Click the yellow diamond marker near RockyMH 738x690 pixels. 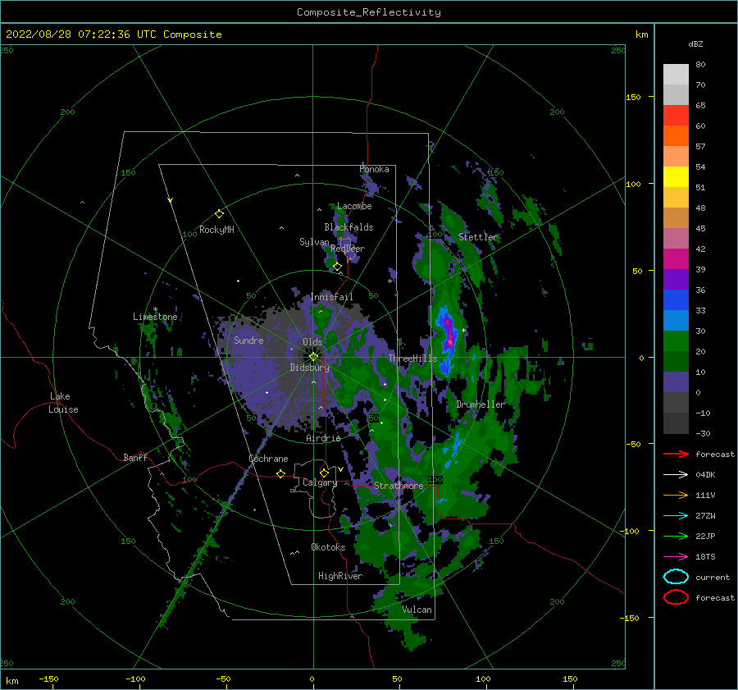(x=219, y=214)
